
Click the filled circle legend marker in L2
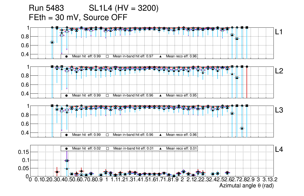point(67,95)
